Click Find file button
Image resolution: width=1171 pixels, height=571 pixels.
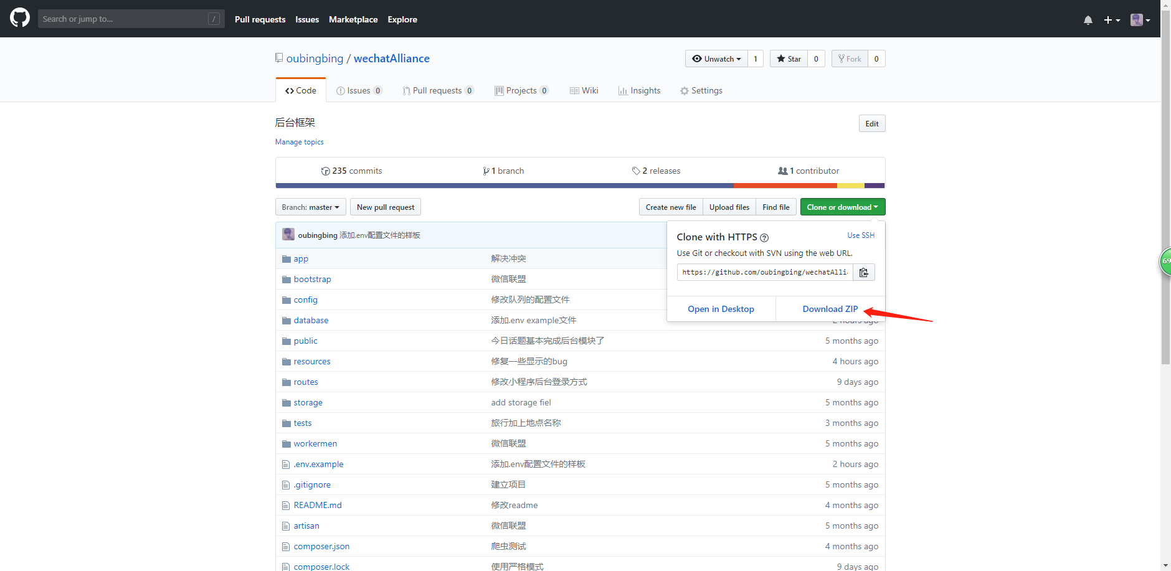[x=776, y=207]
